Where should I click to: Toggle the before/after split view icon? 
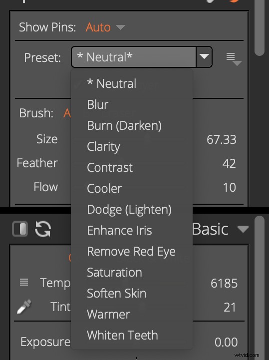pyautogui.click(x=20, y=229)
